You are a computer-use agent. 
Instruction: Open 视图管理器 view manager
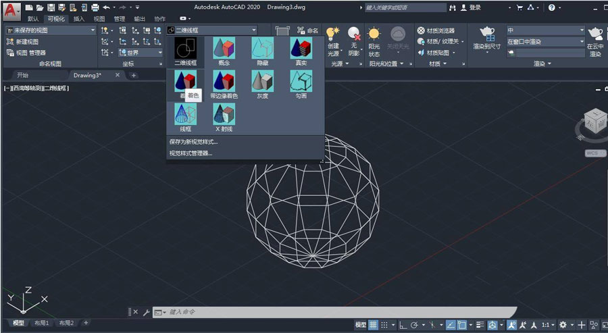click(x=26, y=52)
